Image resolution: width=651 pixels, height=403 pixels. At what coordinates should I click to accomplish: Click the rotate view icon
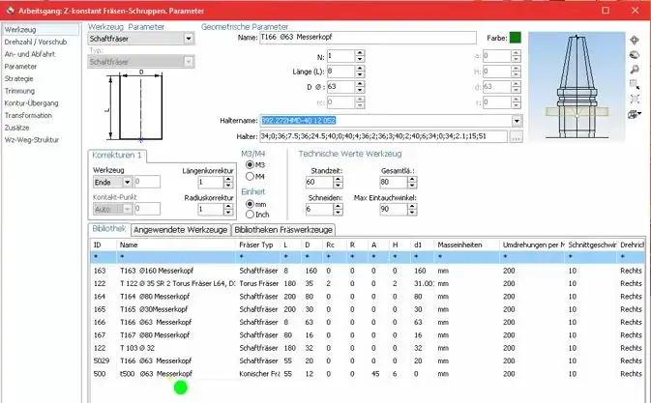pos(635,55)
